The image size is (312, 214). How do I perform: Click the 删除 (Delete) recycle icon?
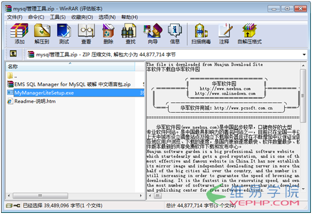coord(108,34)
